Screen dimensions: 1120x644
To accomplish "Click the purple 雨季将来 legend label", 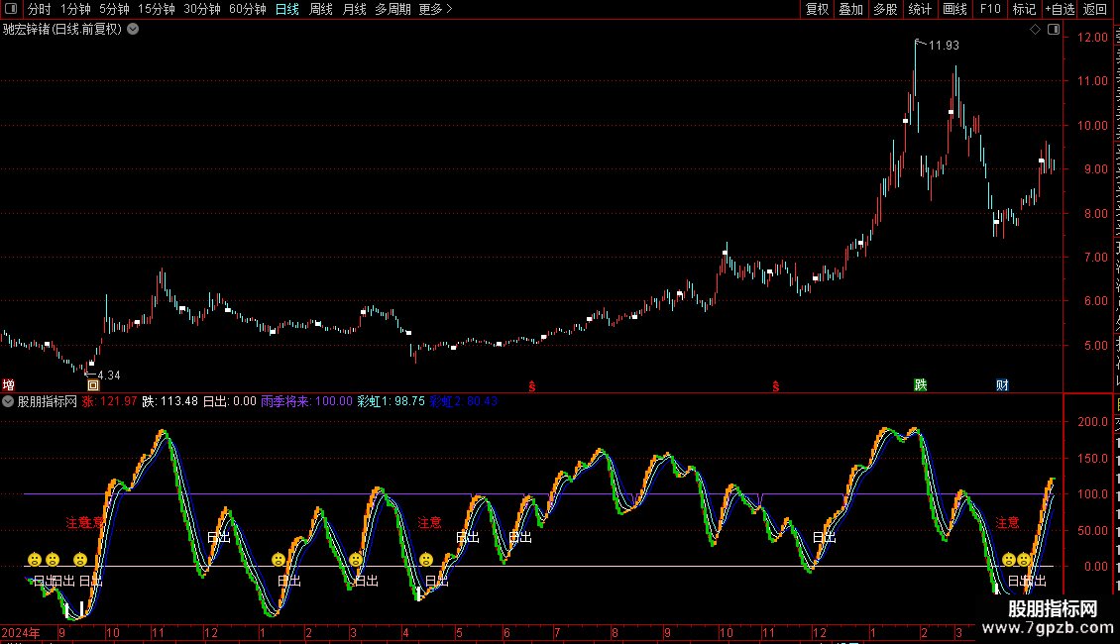I will 285,401.
